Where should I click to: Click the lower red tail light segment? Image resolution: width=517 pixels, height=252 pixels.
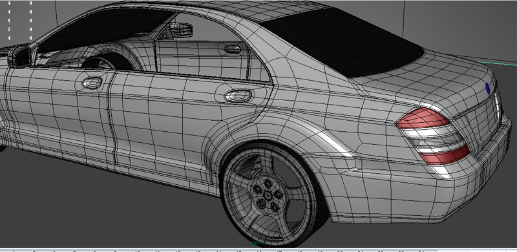445,156
